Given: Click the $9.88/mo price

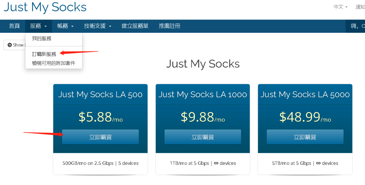Looking at the screenshot, I should coord(203,117).
